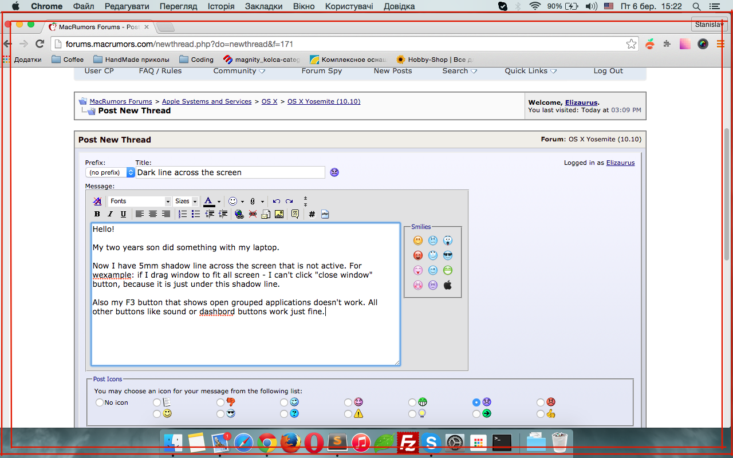Expand the Quick Links navigation menu
The height and width of the screenshot is (458, 733).
(530, 71)
